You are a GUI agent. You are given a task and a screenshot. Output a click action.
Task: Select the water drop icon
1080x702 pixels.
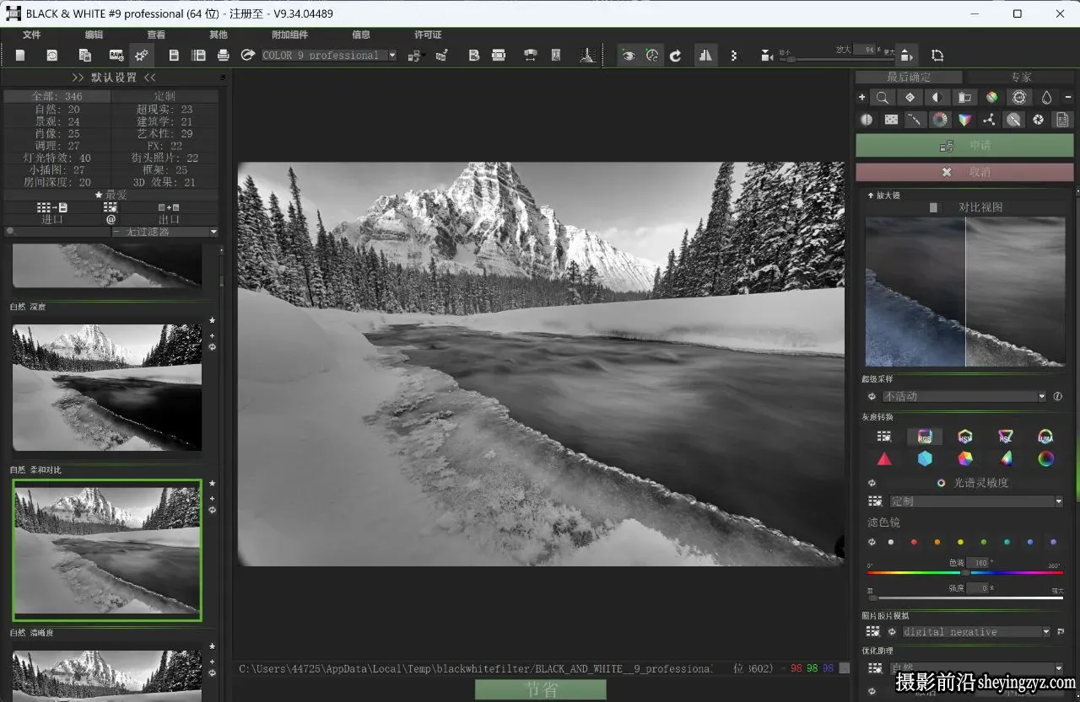pyautogui.click(x=1046, y=98)
